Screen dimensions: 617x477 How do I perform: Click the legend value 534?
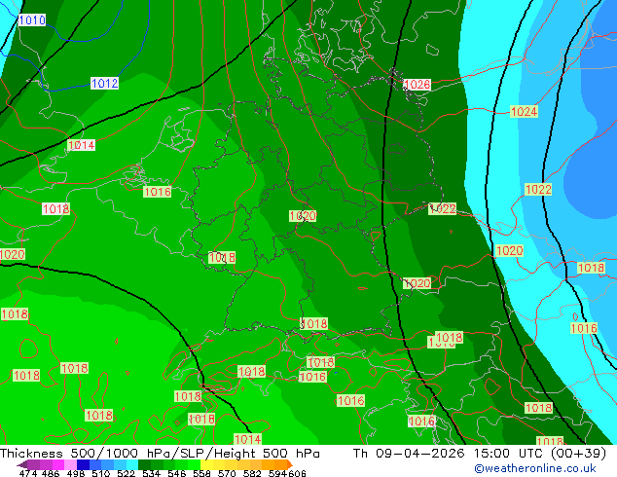(151, 473)
